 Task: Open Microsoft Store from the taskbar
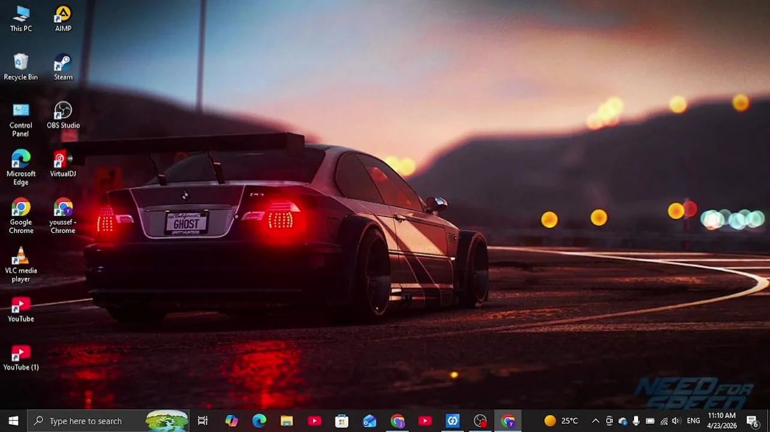342,421
